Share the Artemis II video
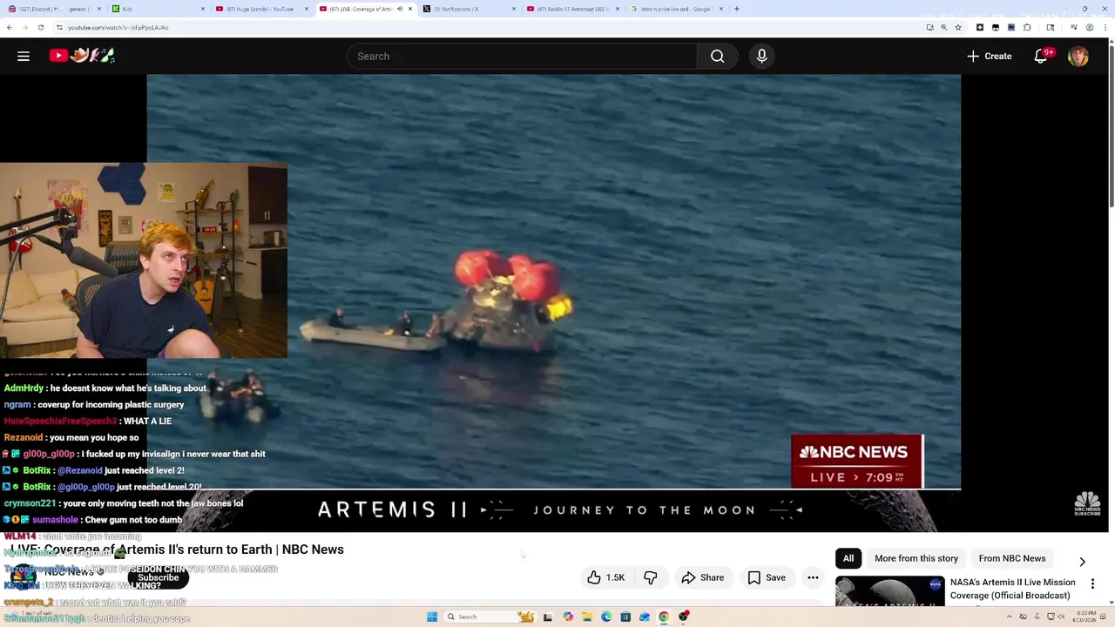This screenshot has height=627, width=1115. coord(703,577)
